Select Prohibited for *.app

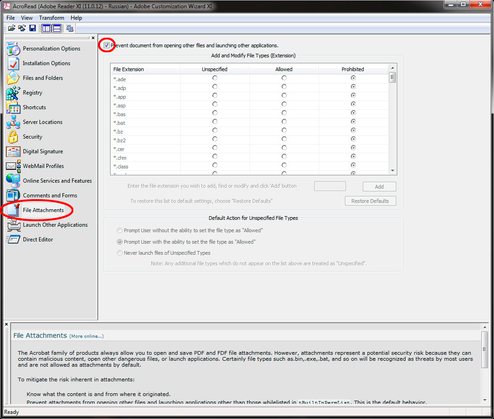353,95
